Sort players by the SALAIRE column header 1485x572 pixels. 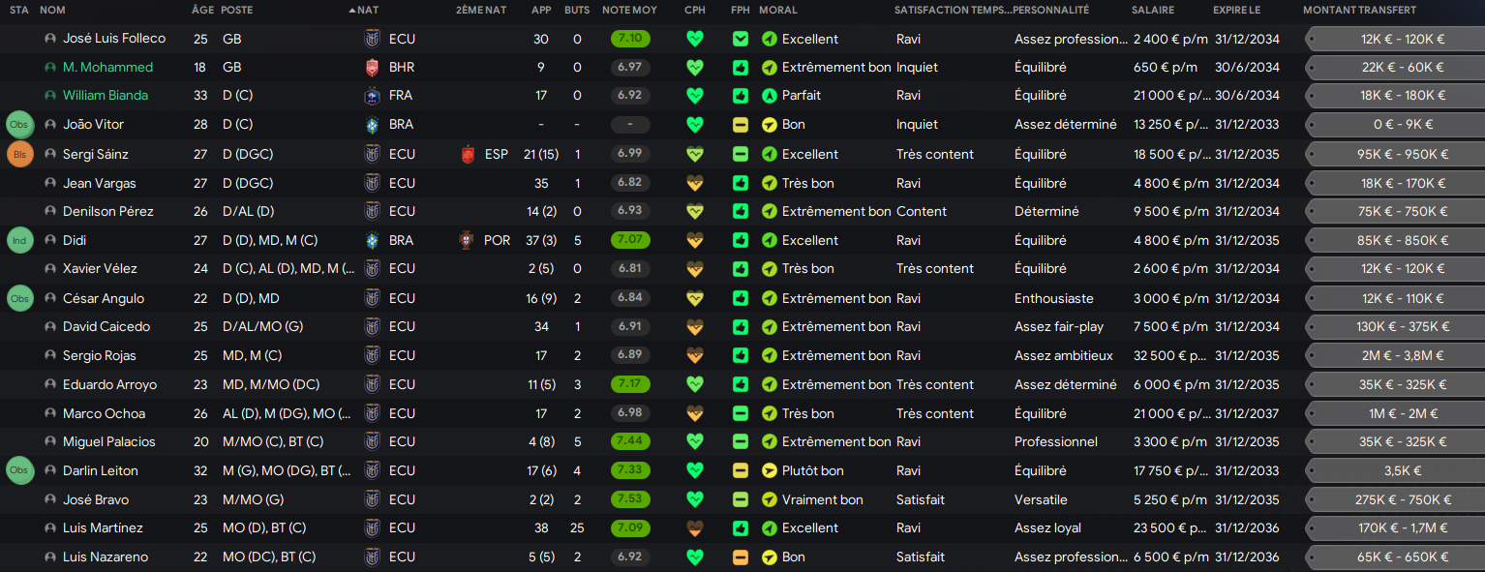[1152, 10]
